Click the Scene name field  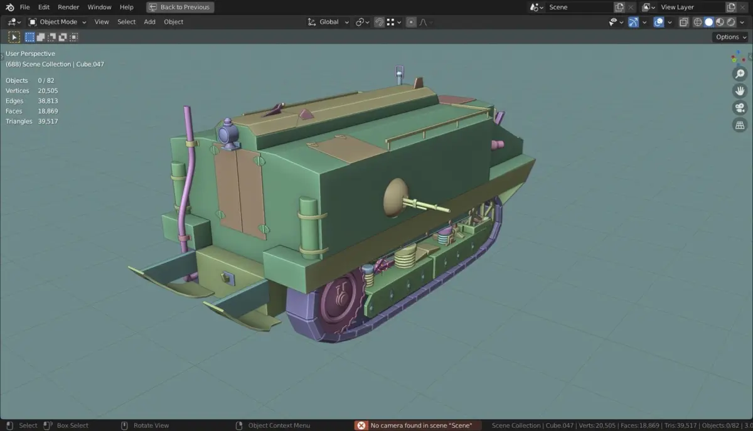click(x=579, y=7)
